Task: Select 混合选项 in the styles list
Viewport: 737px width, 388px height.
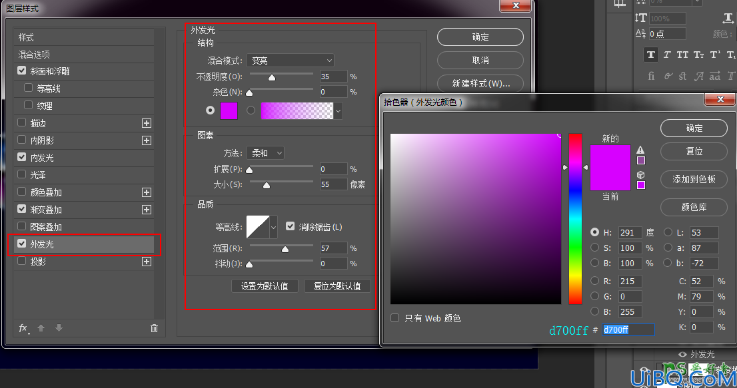Action: (x=84, y=55)
